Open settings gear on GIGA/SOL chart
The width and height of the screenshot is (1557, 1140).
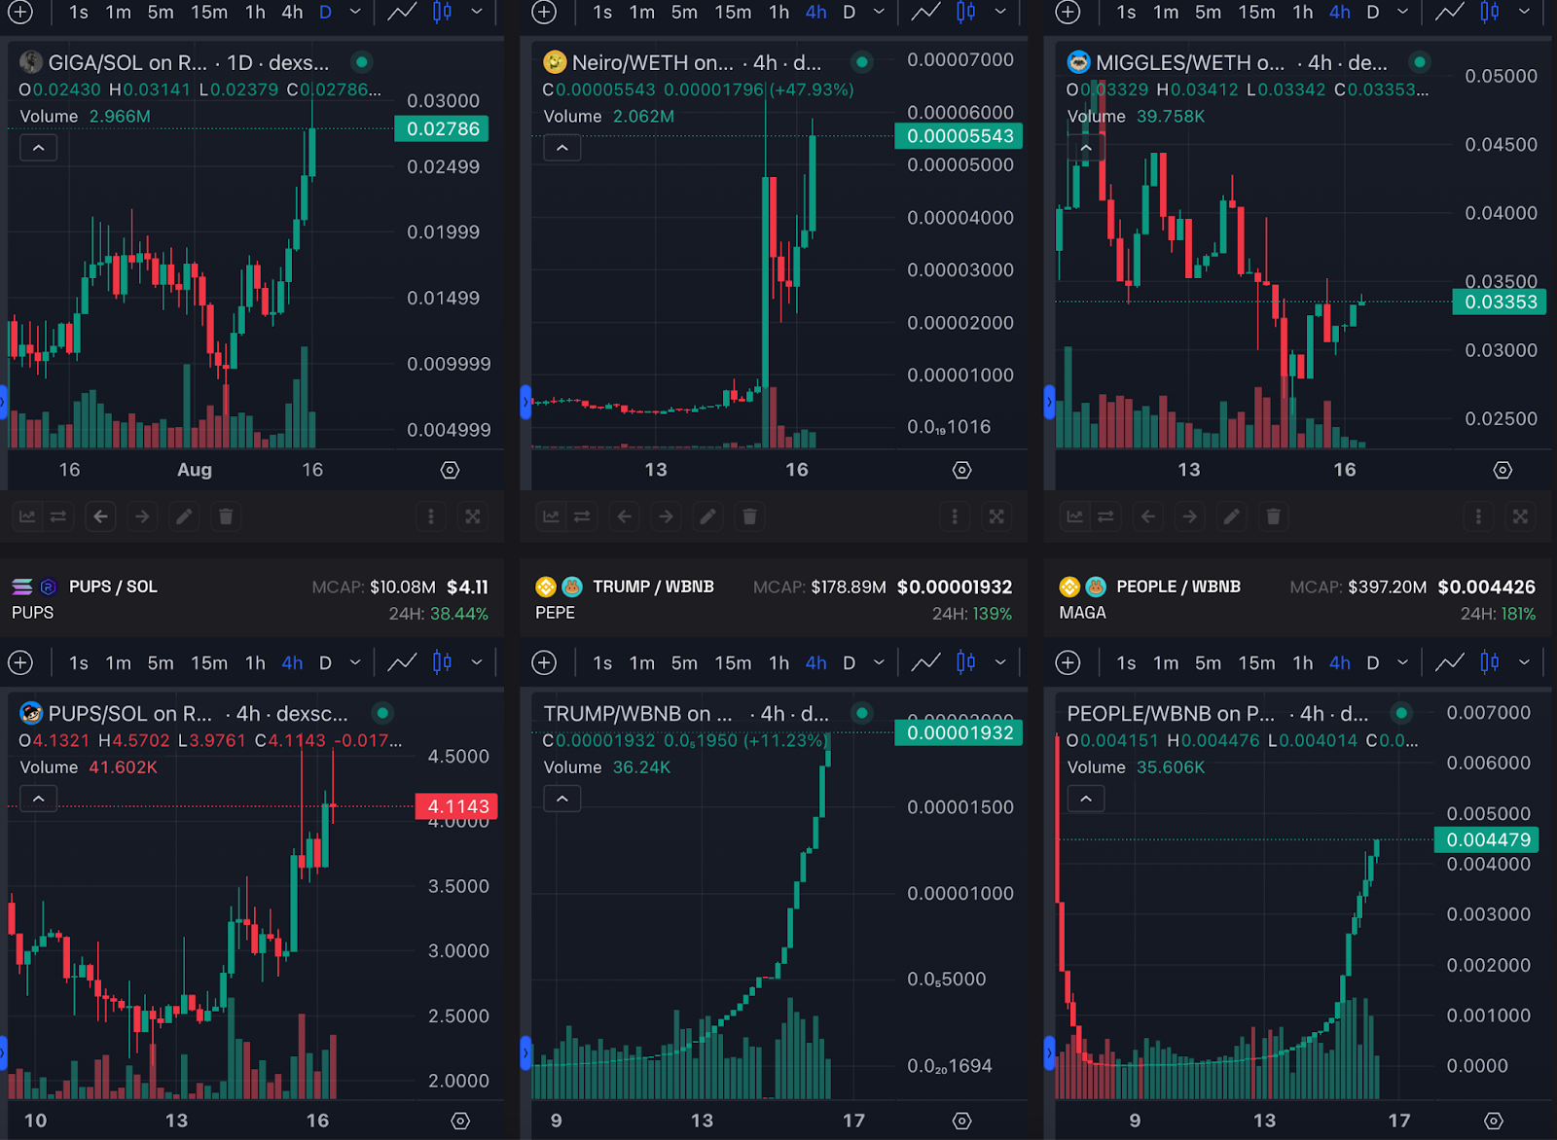click(x=450, y=470)
